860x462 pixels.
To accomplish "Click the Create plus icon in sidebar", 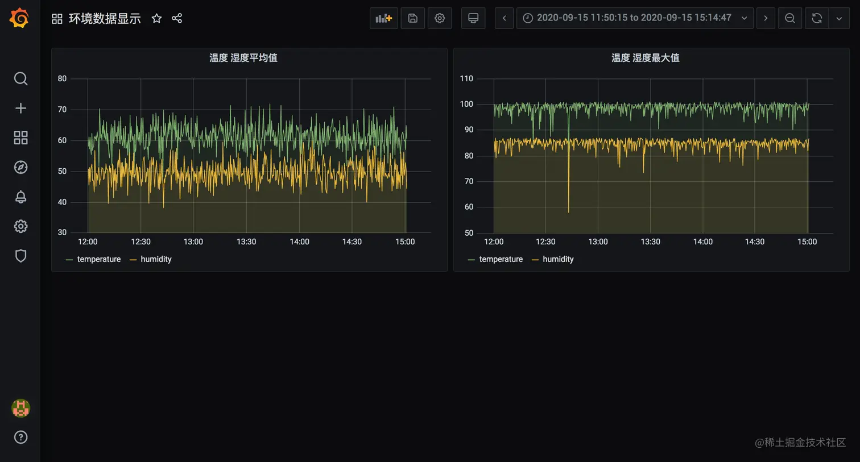I will pyautogui.click(x=20, y=108).
